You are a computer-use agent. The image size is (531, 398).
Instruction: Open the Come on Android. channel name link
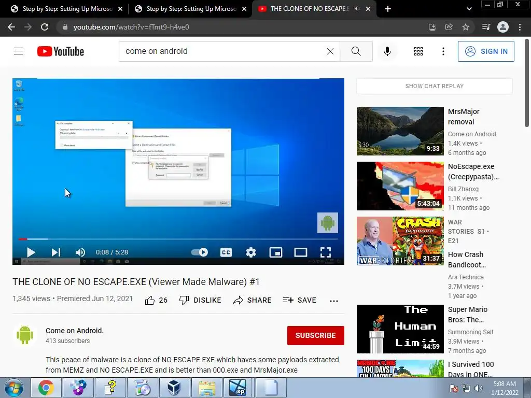pyautogui.click(x=75, y=331)
